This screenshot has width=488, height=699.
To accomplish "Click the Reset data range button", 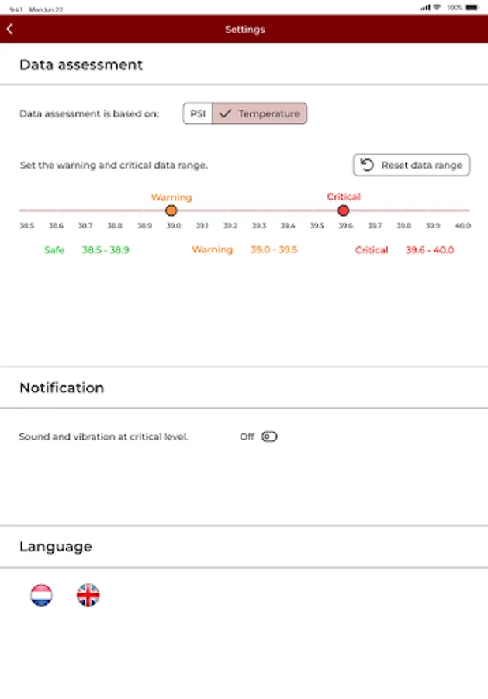I will click(x=411, y=165).
